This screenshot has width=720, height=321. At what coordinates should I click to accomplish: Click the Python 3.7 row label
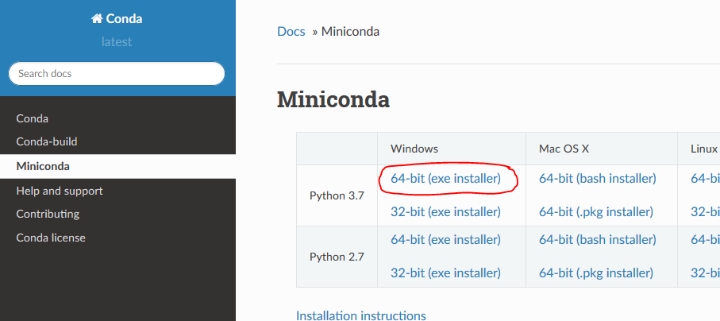[x=337, y=195]
